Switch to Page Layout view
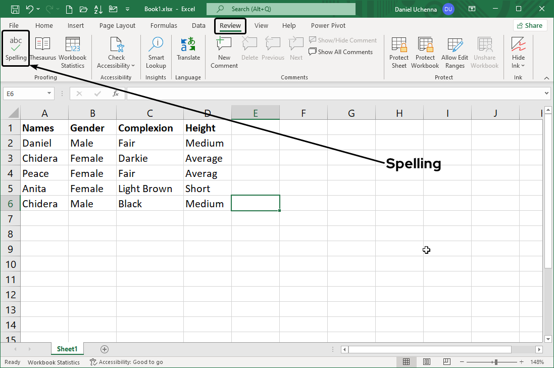This screenshot has width=554, height=368. pyautogui.click(x=427, y=361)
